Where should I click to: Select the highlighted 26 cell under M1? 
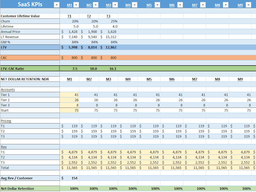tap(69, 100)
